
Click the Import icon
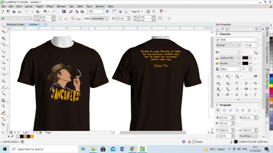(71, 11)
